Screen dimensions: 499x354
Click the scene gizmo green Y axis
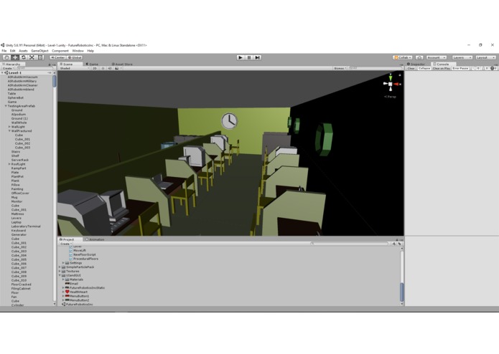[391, 77]
